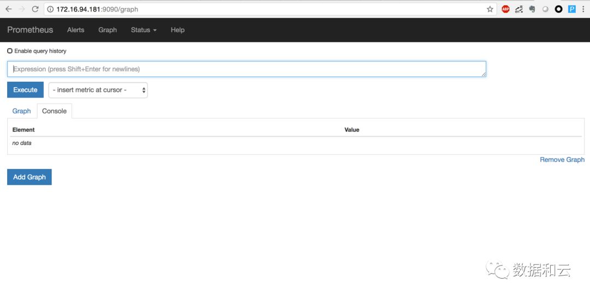Click the 'no data' result text

point(22,143)
